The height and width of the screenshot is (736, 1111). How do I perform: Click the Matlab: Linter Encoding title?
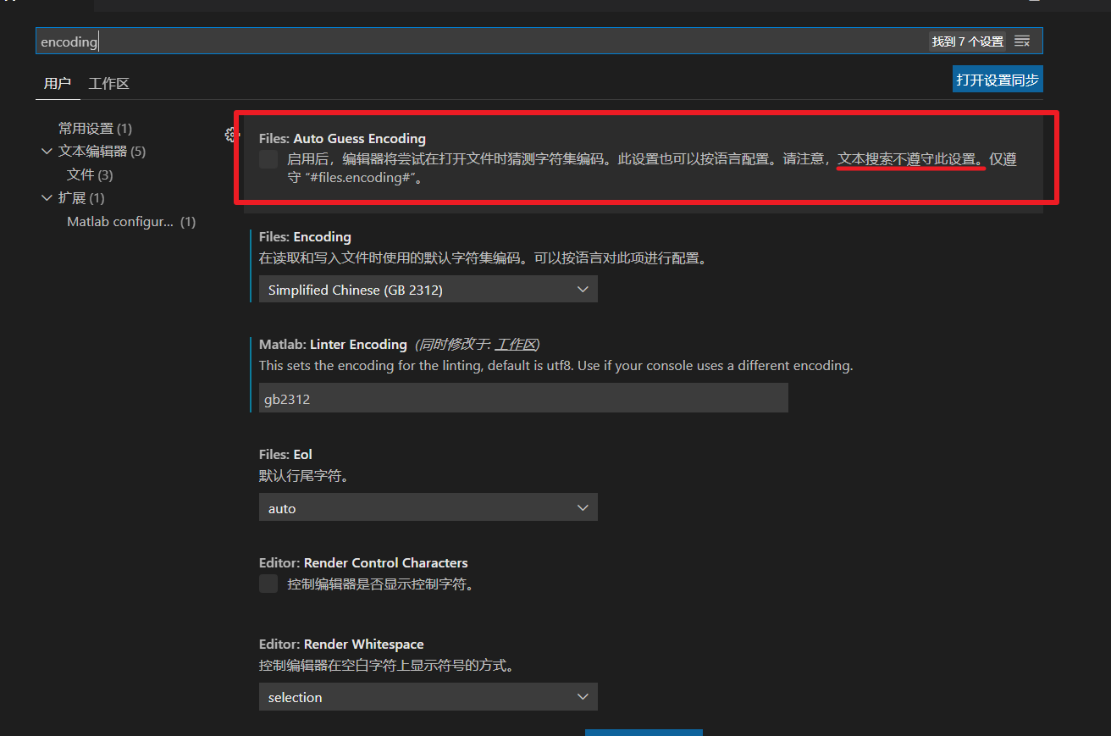333,345
